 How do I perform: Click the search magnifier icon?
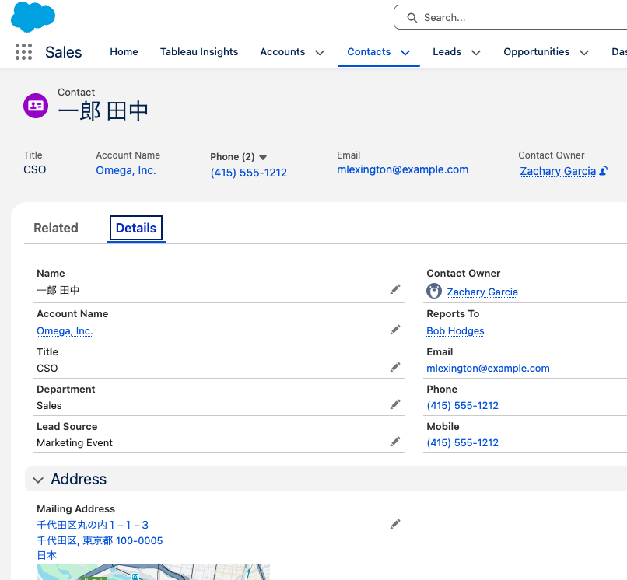412,18
